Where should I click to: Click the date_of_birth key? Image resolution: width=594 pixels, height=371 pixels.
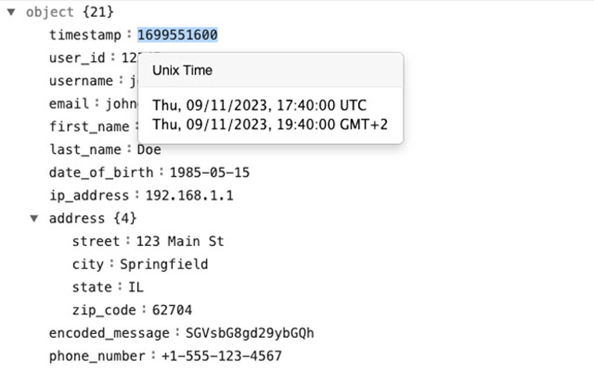coord(101,173)
